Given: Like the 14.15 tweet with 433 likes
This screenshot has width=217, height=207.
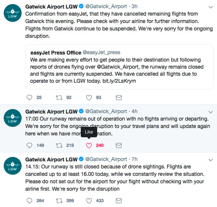Looking at the screenshot, I should pos(89,201).
